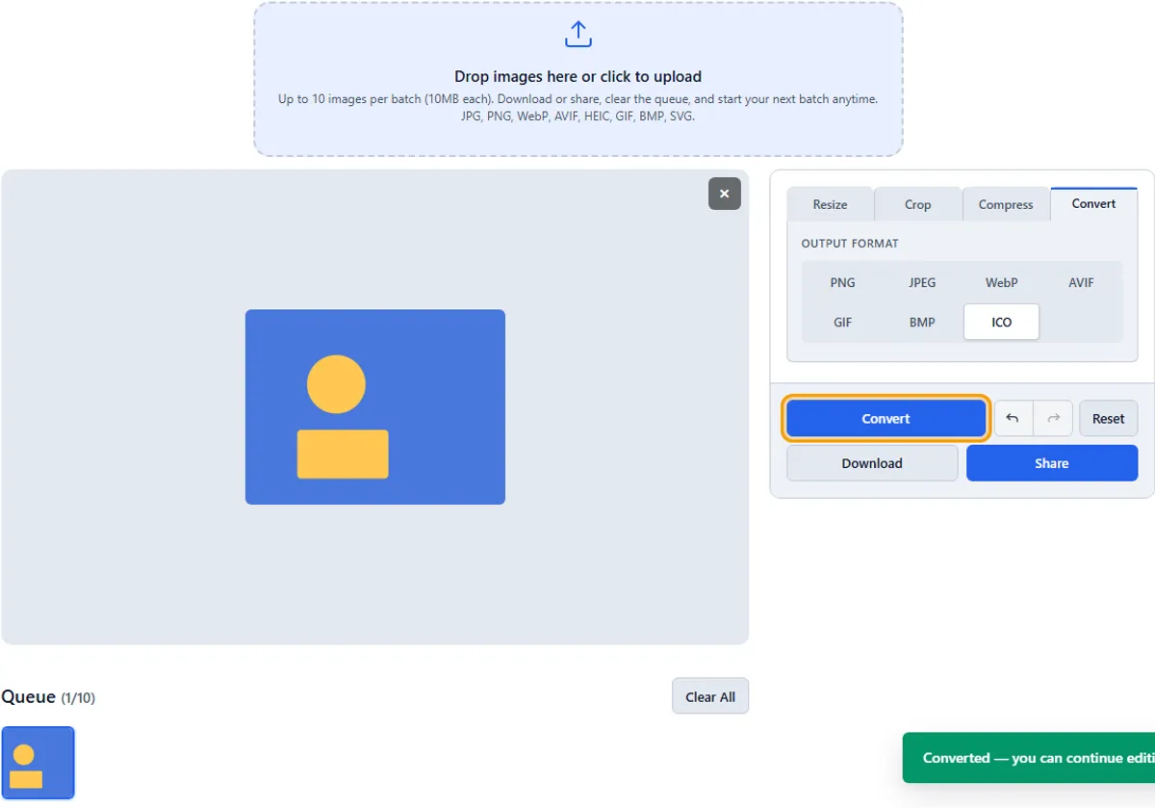Clear All images from the queue
The image size is (1155, 808).
tap(710, 697)
